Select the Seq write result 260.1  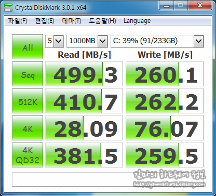pos(165,74)
